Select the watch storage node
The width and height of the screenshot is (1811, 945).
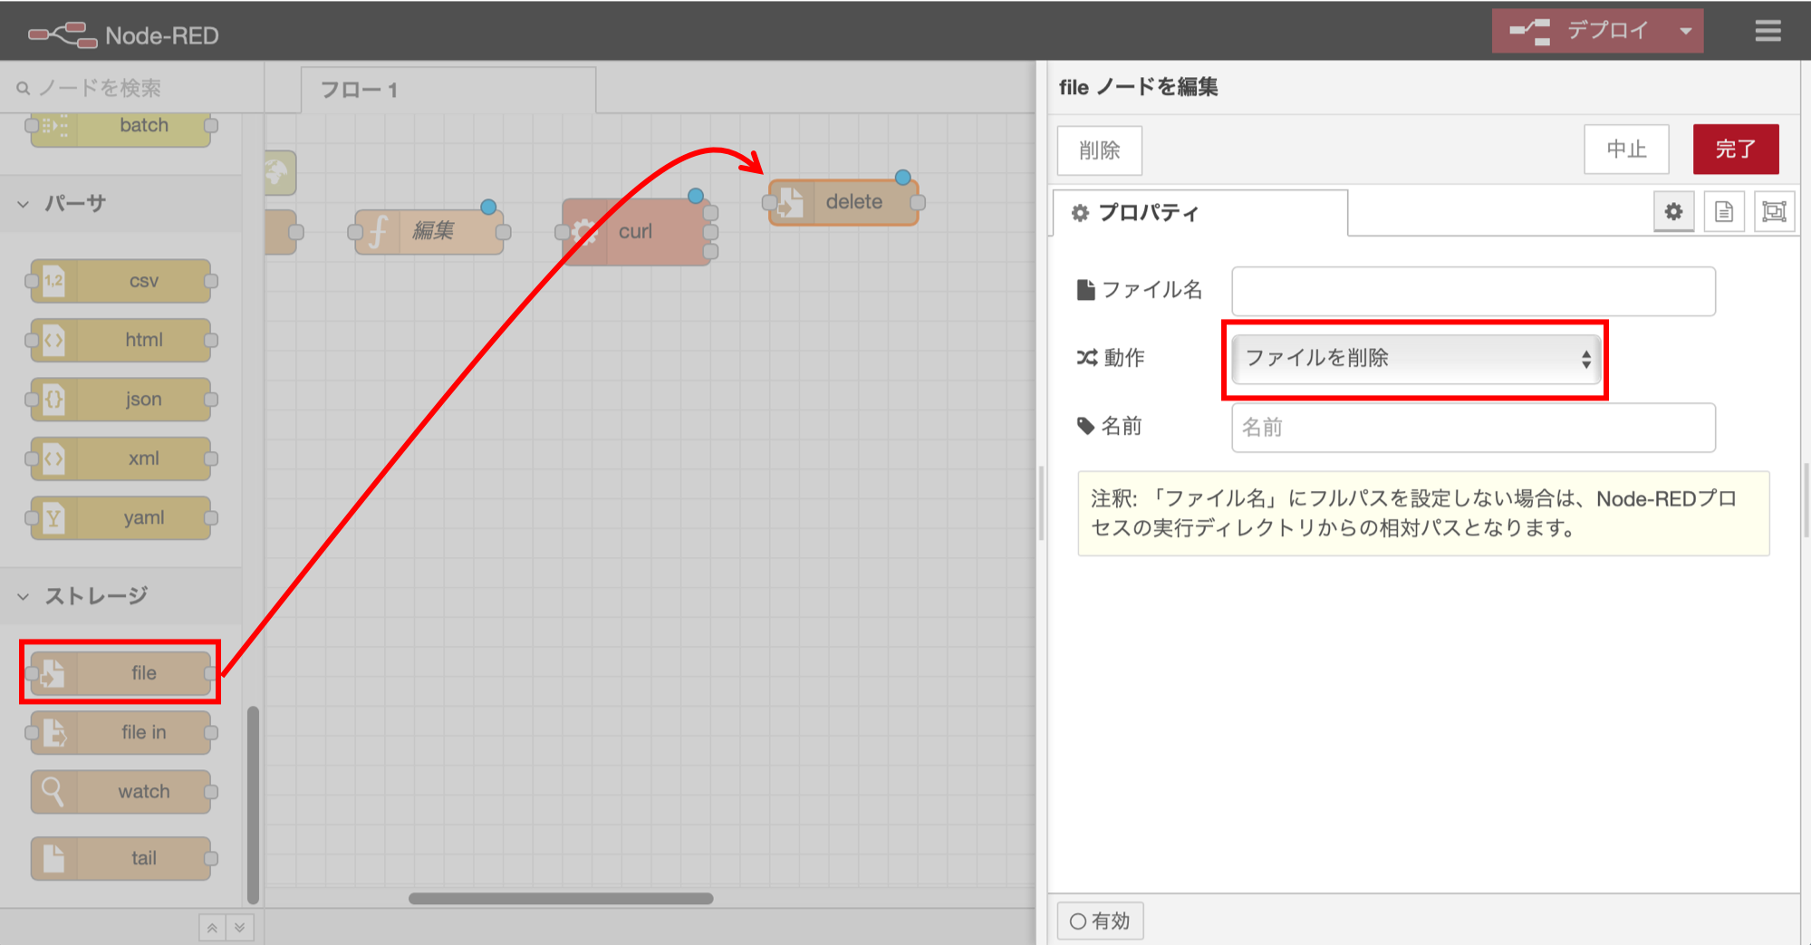(121, 790)
